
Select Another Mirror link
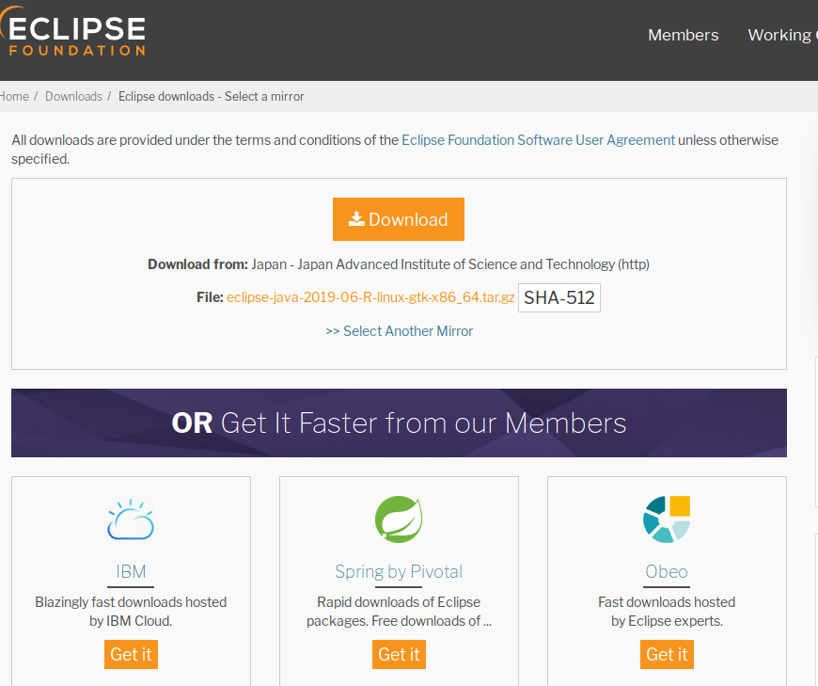point(399,331)
